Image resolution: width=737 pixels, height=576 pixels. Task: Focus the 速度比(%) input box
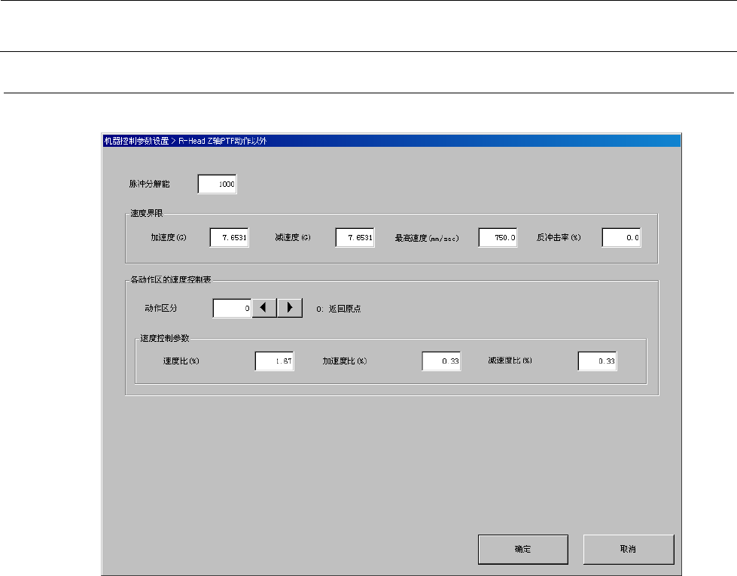click(x=274, y=361)
